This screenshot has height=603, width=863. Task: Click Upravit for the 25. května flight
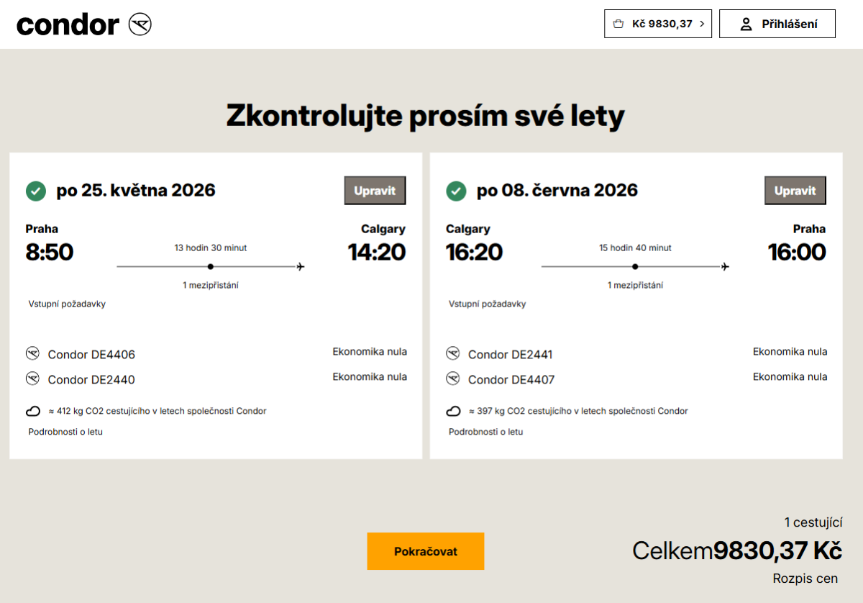coord(375,191)
